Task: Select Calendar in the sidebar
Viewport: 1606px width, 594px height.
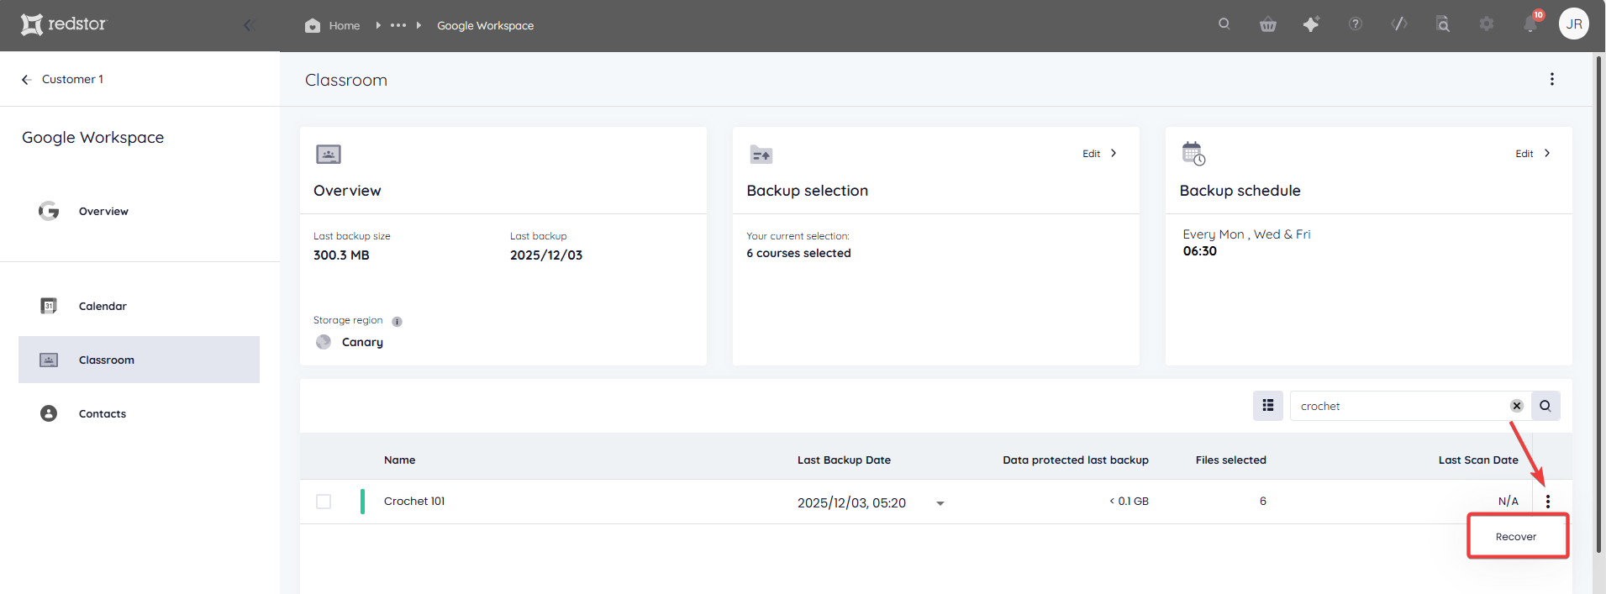Action: point(103,307)
